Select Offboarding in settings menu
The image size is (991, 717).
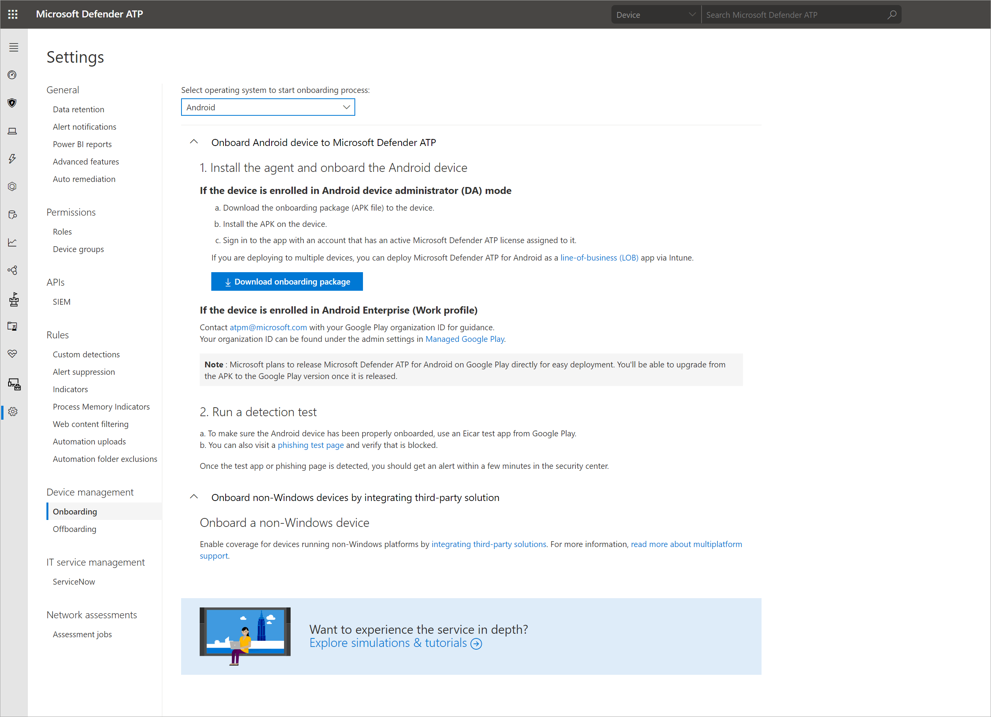74,529
